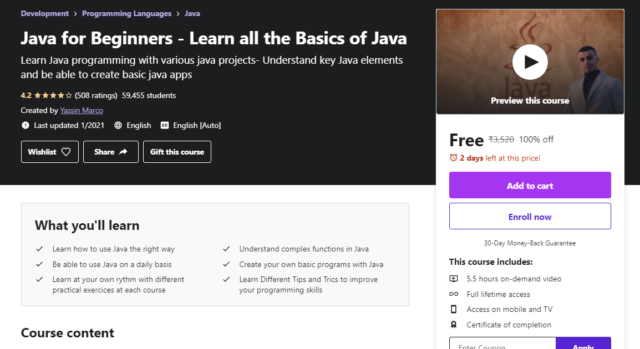Click the chevron after Programming Languages in the breadcrumb
Image resolution: width=640 pixels, height=349 pixels.
tap(178, 14)
